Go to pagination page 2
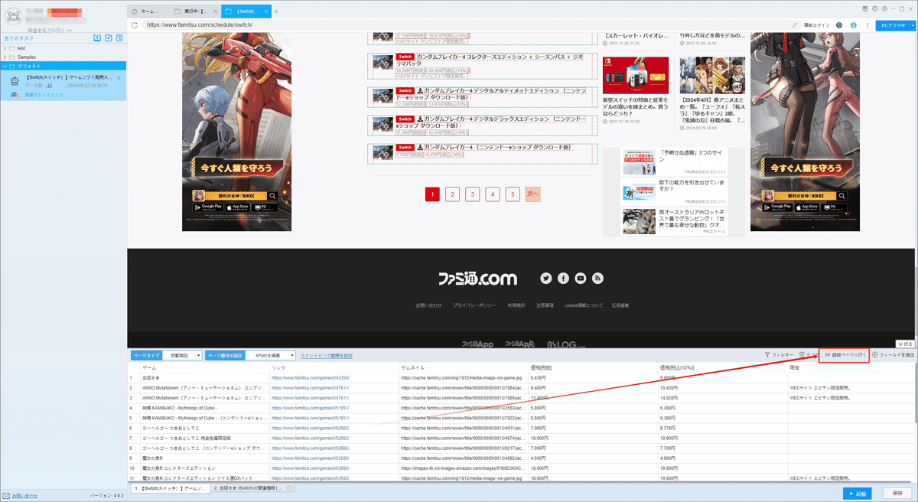Image resolution: width=918 pixels, height=502 pixels. [x=452, y=194]
